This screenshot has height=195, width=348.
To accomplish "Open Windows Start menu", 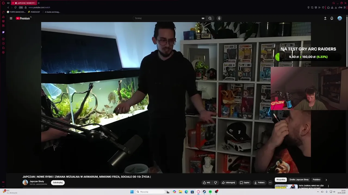I will [x=132, y=192].
